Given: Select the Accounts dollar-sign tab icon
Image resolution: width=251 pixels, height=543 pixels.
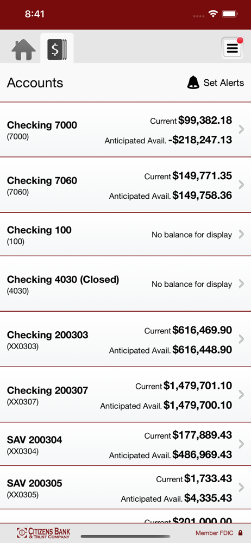Looking at the screenshot, I should point(57,49).
